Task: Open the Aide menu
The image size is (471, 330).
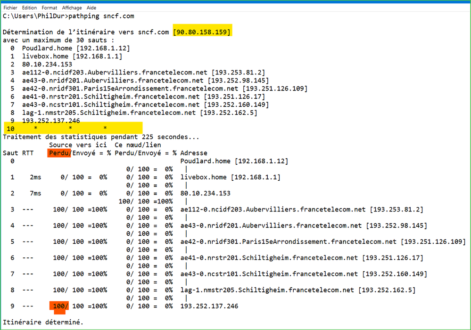Action: point(91,8)
